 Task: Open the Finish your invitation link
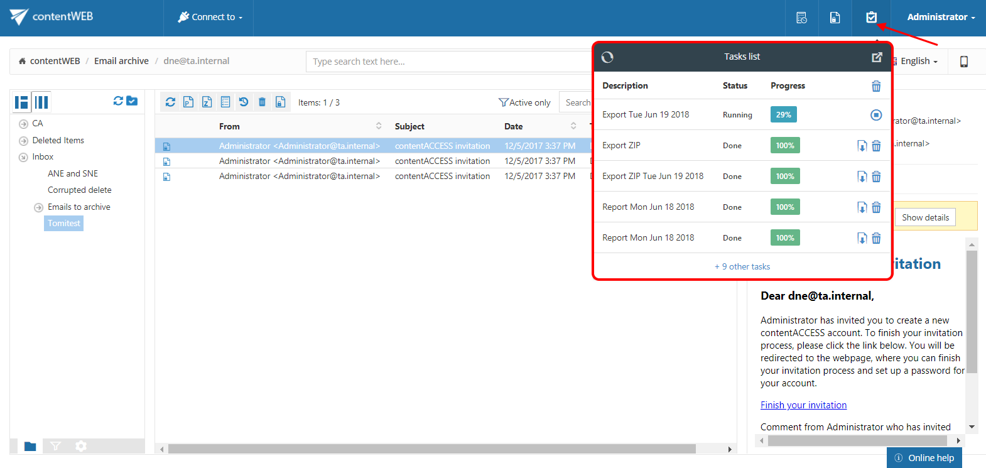tap(803, 405)
